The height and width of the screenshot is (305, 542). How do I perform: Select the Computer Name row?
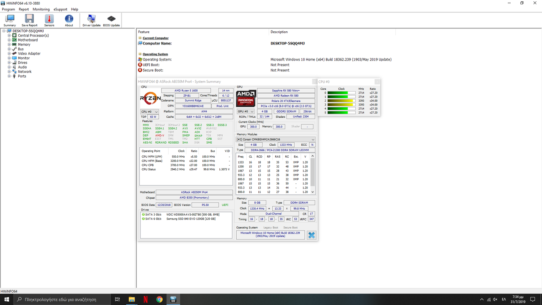click(x=267, y=43)
